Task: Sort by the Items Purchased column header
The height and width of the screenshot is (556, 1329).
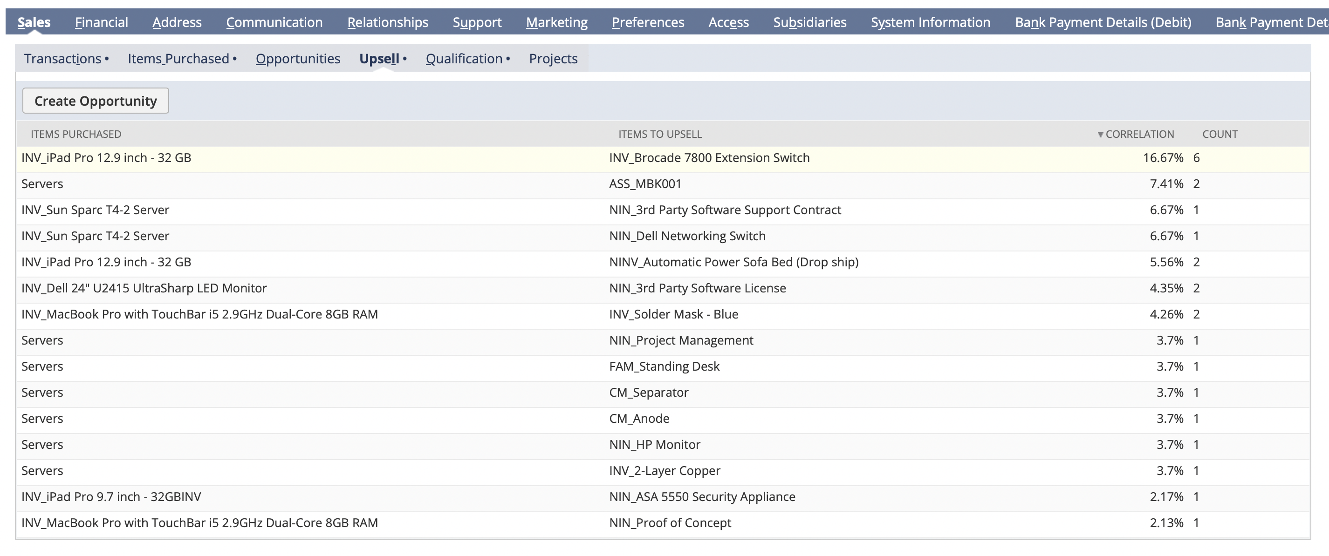Action: click(76, 134)
